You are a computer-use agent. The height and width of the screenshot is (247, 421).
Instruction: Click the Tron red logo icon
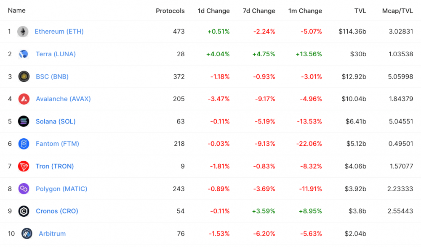pyautogui.click(x=24, y=166)
